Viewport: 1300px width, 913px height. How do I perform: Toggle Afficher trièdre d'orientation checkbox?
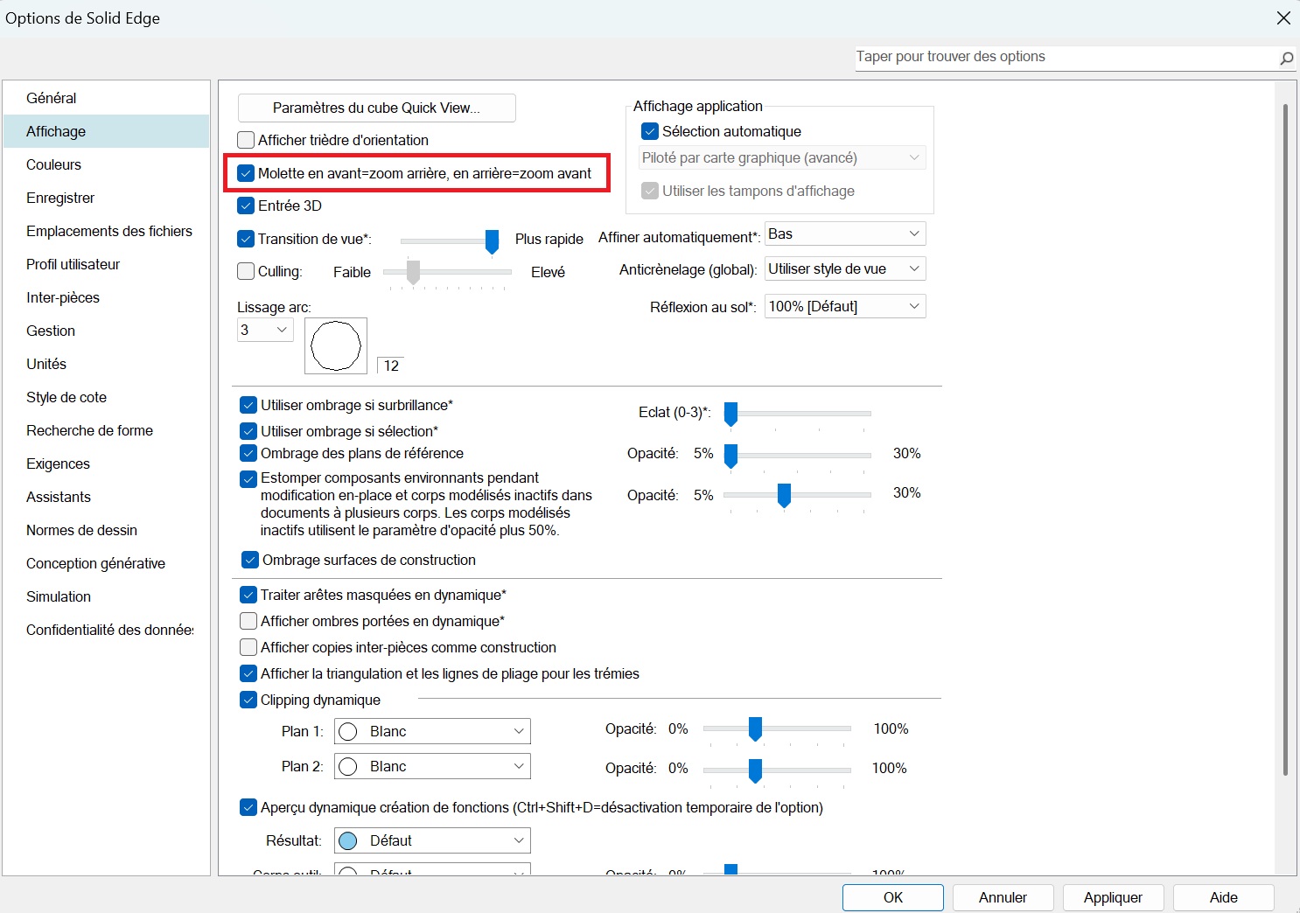tap(246, 140)
